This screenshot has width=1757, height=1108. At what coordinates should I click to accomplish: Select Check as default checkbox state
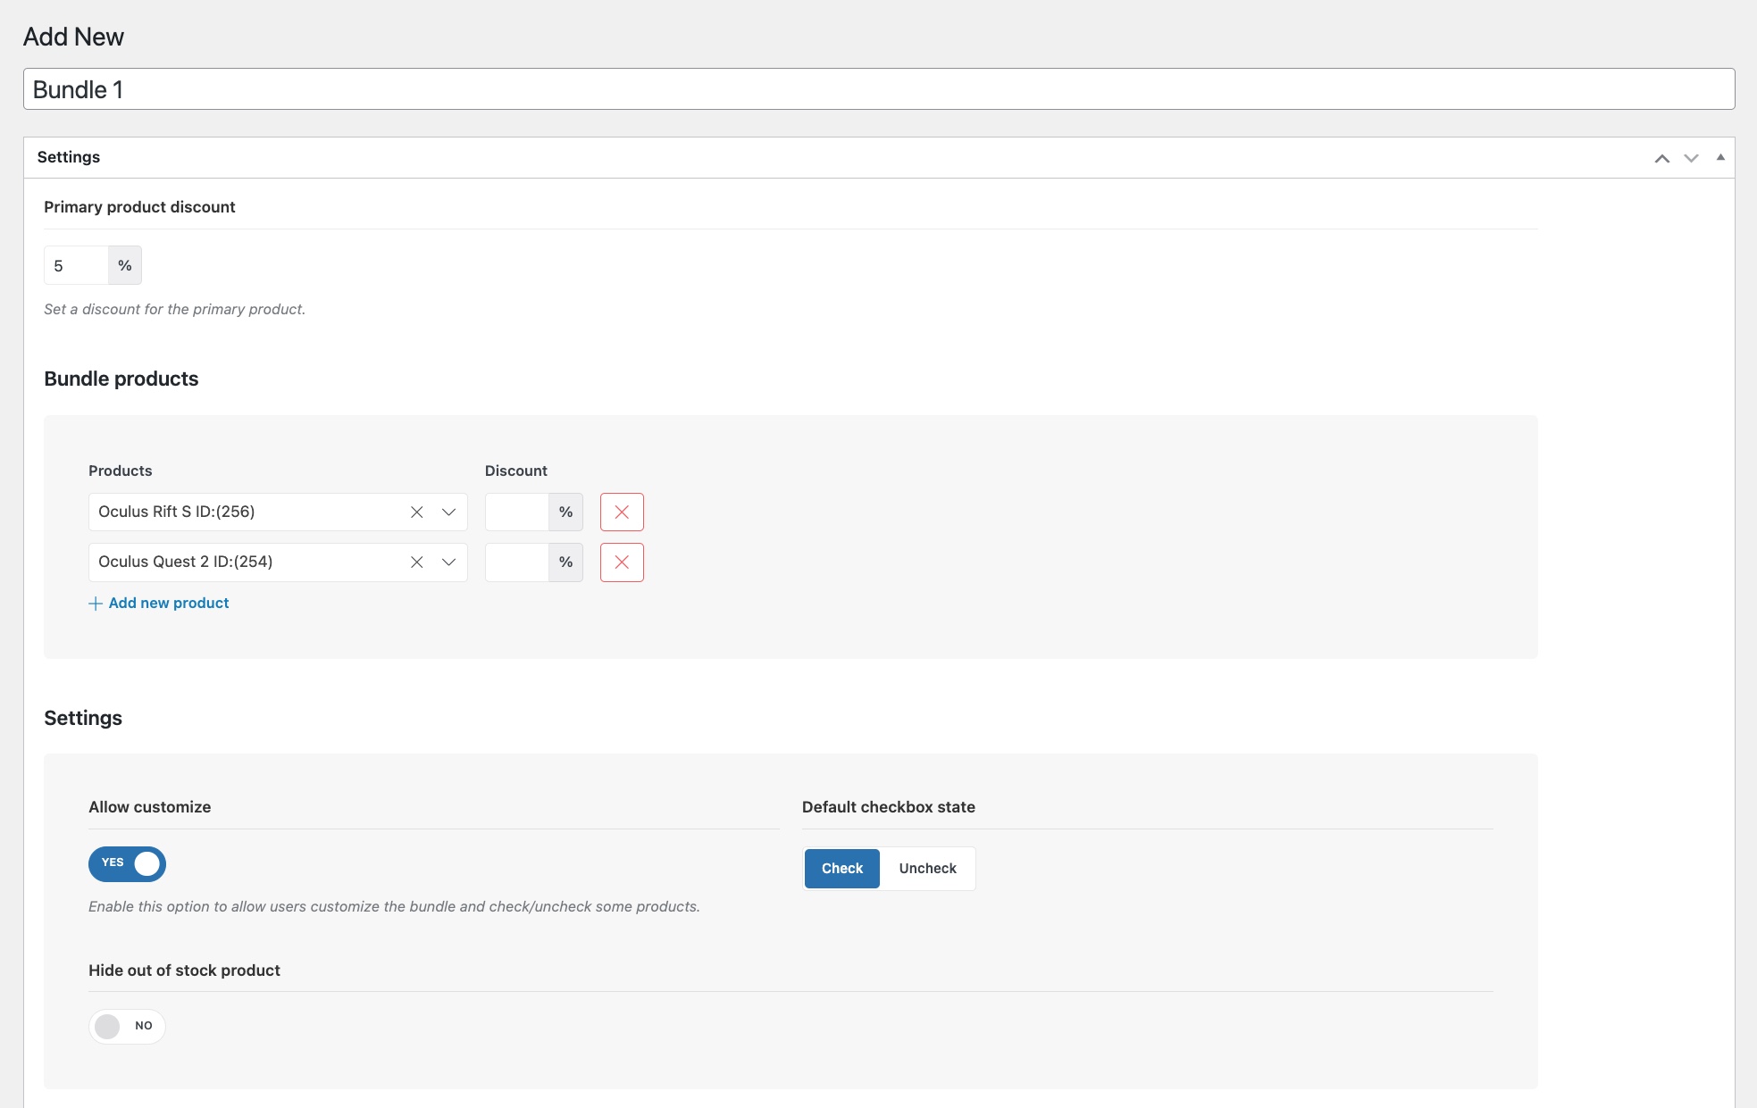842,869
